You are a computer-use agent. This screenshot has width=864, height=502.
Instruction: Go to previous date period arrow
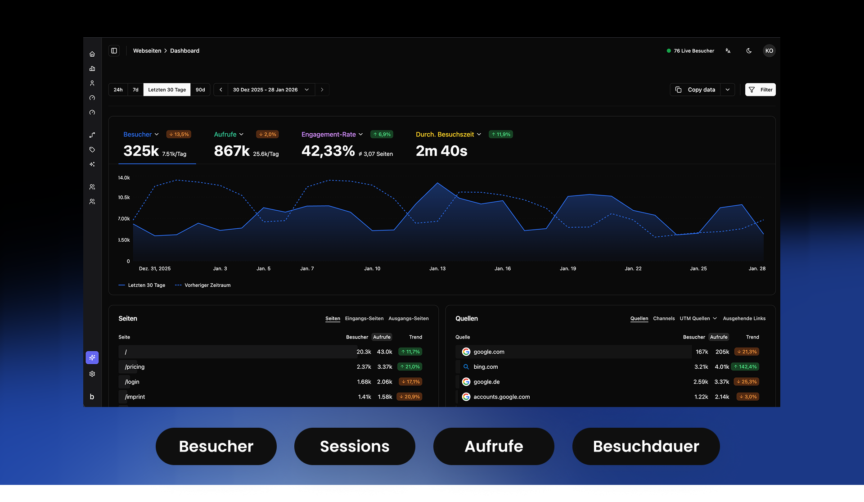[221, 90]
